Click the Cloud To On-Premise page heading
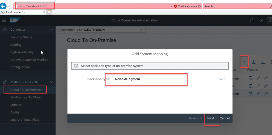The width and height of the screenshot is (272, 135). coord(91,40)
